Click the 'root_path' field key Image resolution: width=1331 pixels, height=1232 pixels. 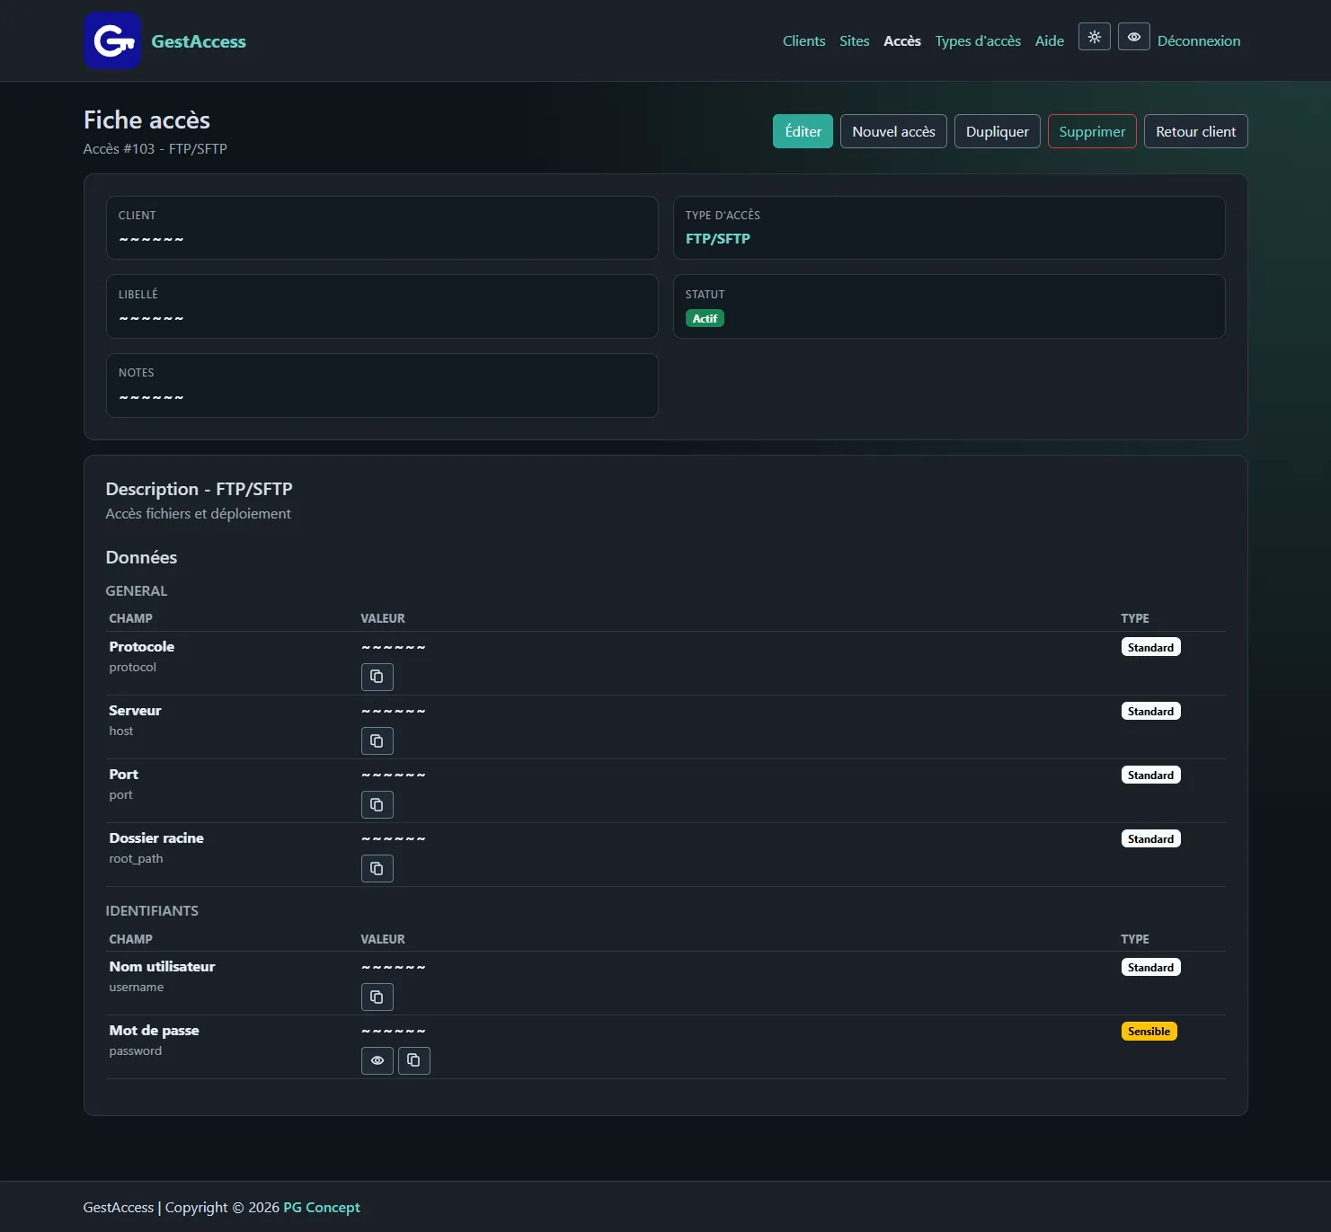tap(137, 858)
